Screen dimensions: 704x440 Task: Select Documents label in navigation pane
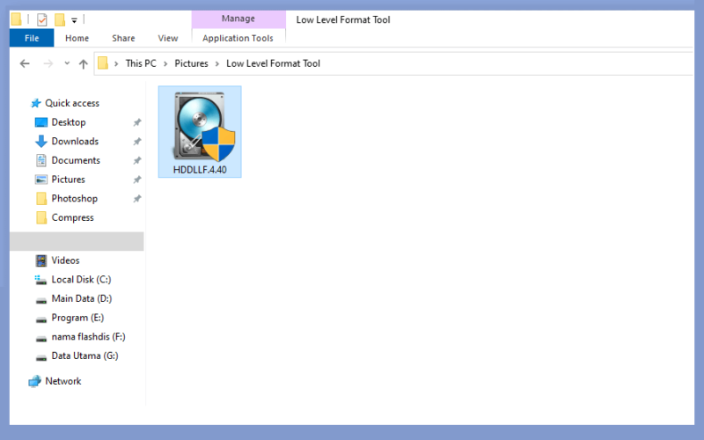(76, 160)
